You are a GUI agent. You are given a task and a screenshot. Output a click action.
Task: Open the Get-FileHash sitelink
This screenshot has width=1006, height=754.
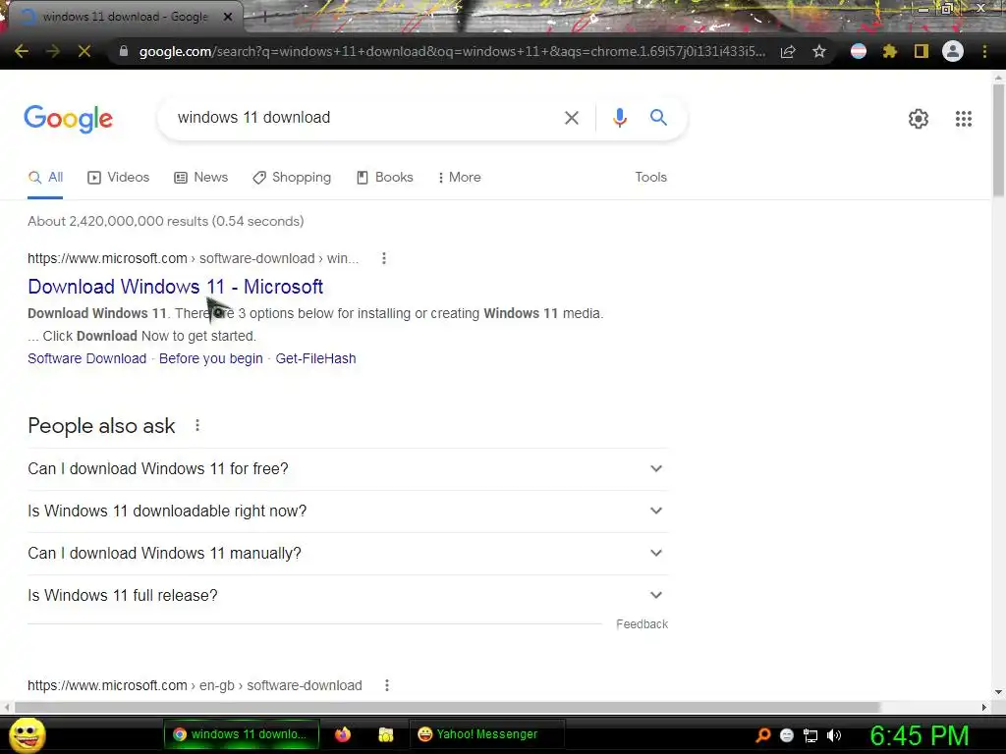tap(315, 358)
